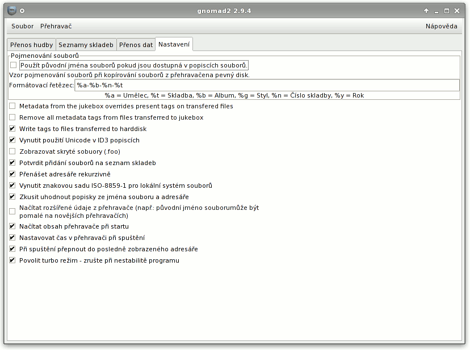
Task: Click the Formátovací řetězec input field
Action: (x=267, y=85)
